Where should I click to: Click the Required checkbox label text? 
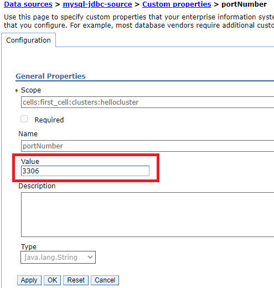(49, 120)
